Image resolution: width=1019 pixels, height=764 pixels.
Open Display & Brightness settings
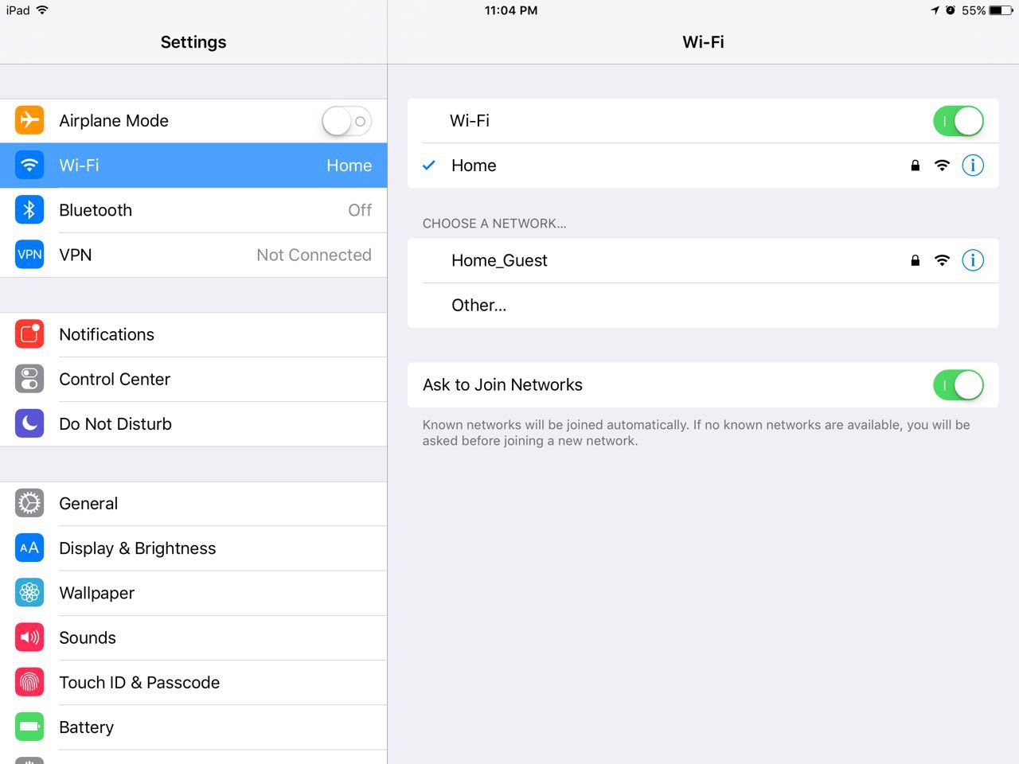coord(193,548)
